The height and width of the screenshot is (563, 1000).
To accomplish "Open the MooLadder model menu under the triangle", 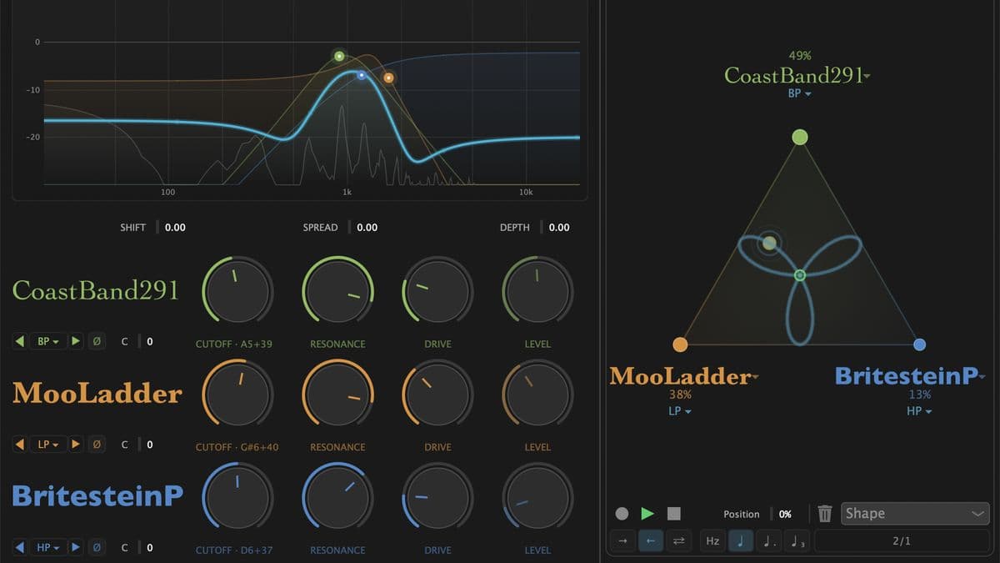I will point(685,376).
